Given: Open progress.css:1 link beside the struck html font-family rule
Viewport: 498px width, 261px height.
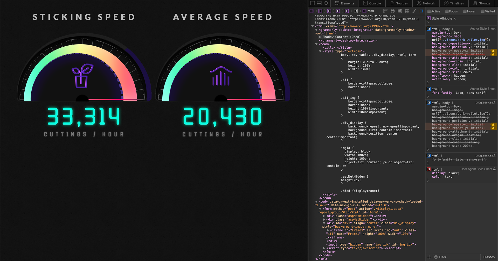Looking at the screenshot, I should tap(485, 156).
